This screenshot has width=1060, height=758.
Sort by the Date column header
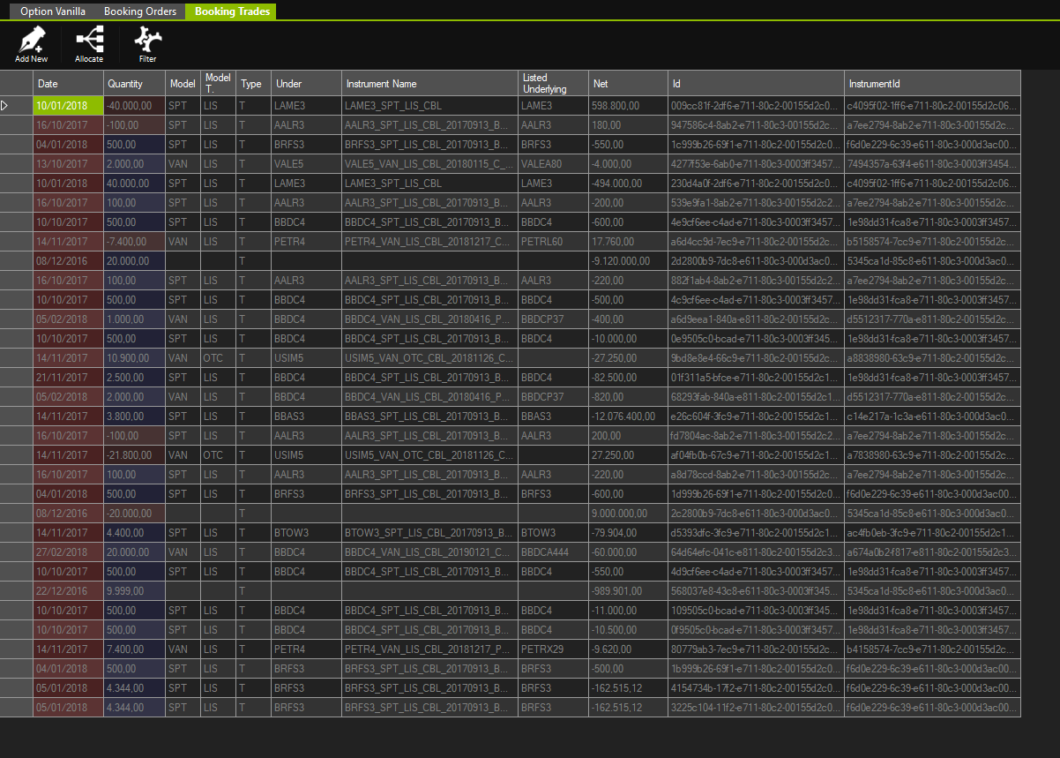68,84
